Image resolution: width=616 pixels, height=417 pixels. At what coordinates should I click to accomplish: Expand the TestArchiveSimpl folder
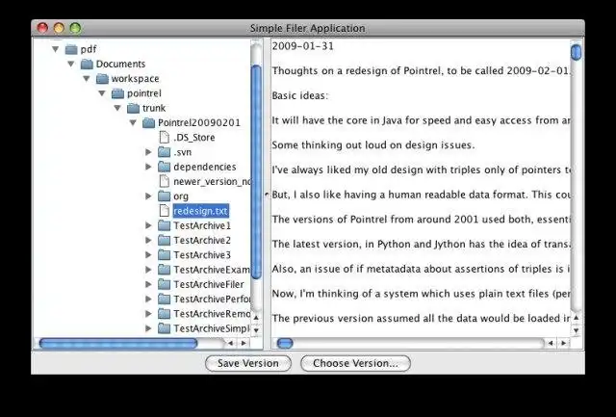148,328
